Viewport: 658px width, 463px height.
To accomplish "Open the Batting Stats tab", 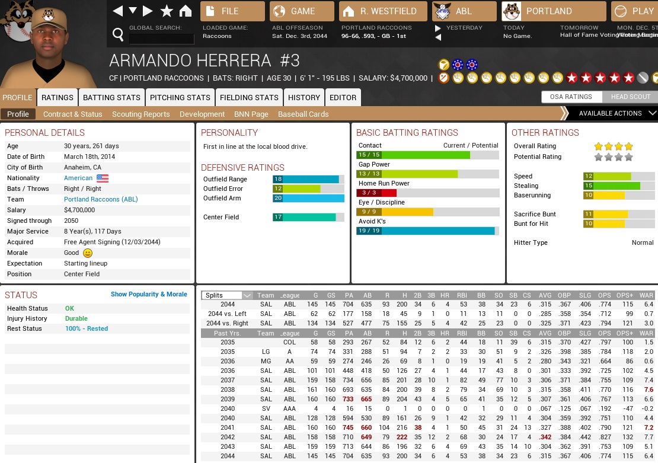I will pyautogui.click(x=111, y=98).
